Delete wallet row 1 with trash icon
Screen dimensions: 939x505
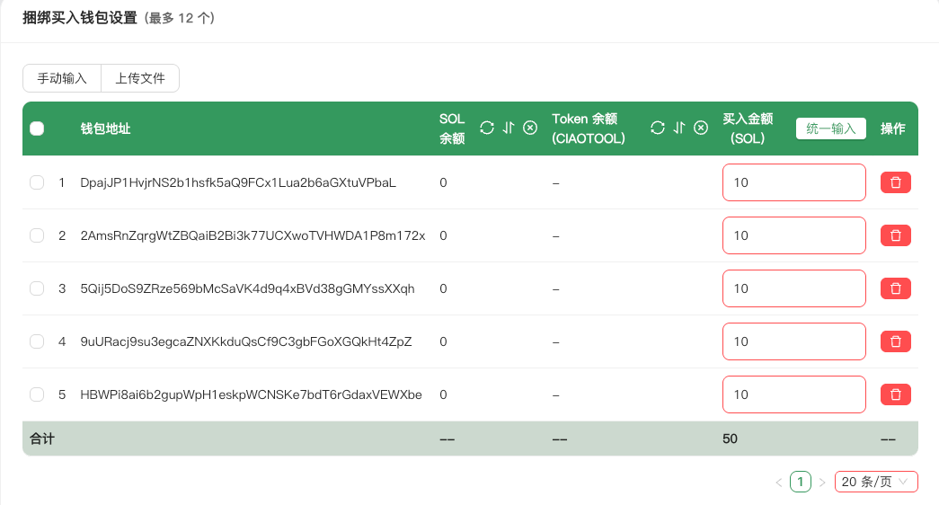(x=895, y=182)
